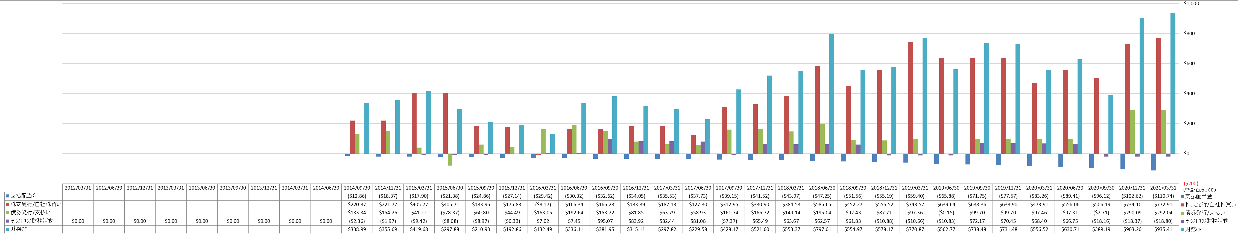The image size is (1238, 234).
Task: Select the ($0.15) bond issuance cell
Action: tap(946, 213)
